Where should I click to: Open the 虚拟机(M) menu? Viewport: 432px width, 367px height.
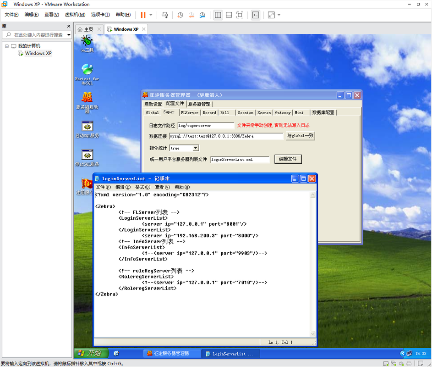pos(75,15)
